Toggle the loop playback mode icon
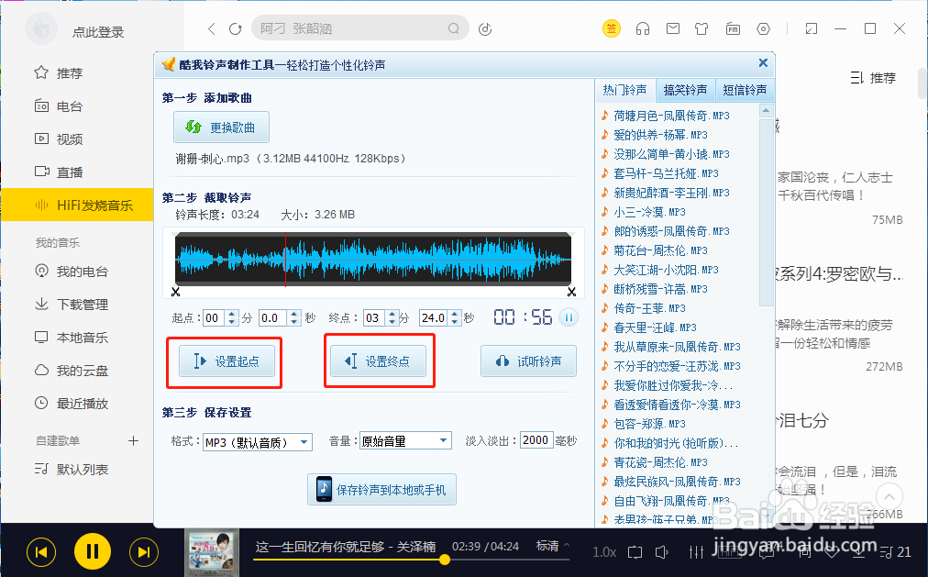 tap(635, 552)
